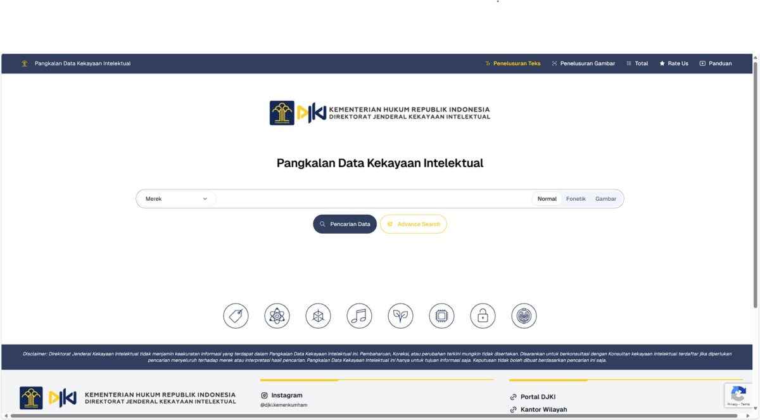The image size is (760, 420).
Task: Go to the Penelusuran Teks tab
Action: pyautogui.click(x=513, y=63)
